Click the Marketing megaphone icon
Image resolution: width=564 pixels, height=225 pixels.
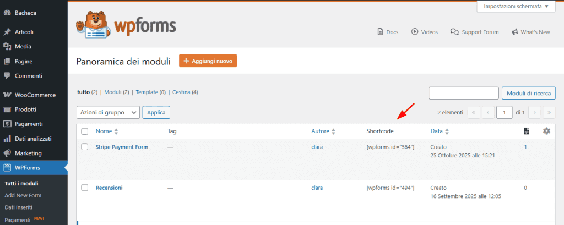7,153
